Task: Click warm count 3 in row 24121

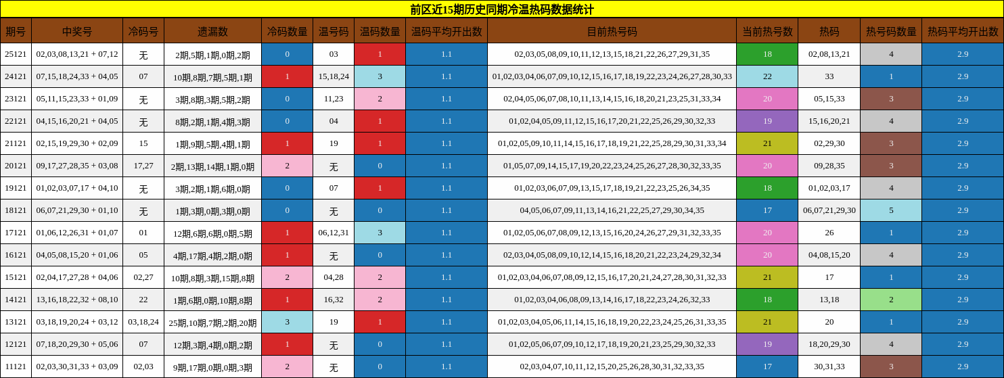Action: click(380, 76)
